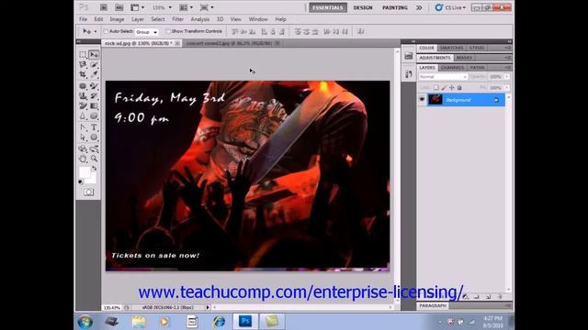Select the 3D Camera Orbit tool
Viewport: 588px width, 330px height.
pos(94,148)
